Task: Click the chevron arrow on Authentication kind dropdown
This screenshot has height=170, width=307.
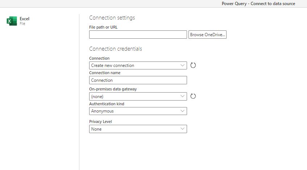Action: click(183, 111)
